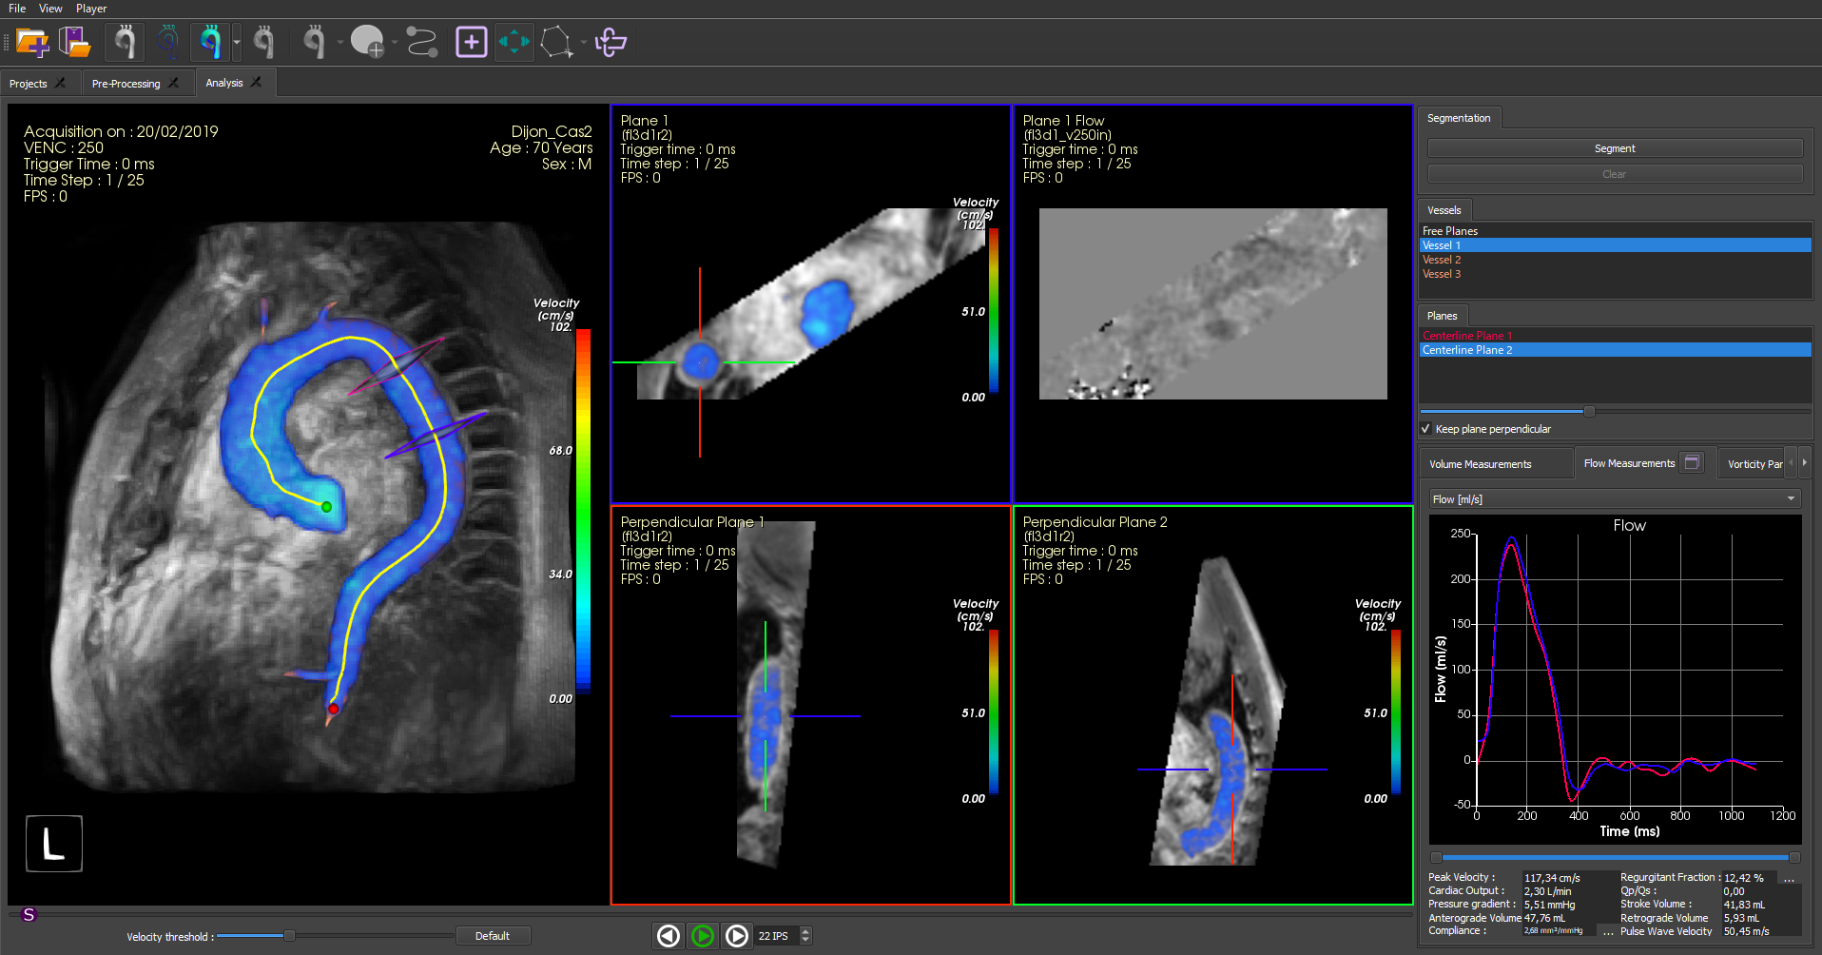Click the open dataset folder icon
The height and width of the screenshot is (955, 1822).
click(74, 42)
